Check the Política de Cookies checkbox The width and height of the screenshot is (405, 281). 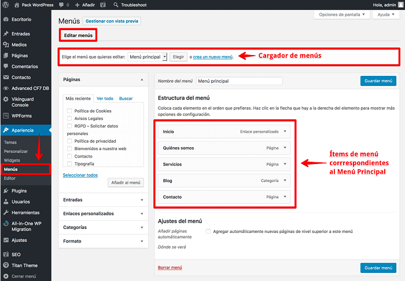pyautogui.click(x=69, y=111)
